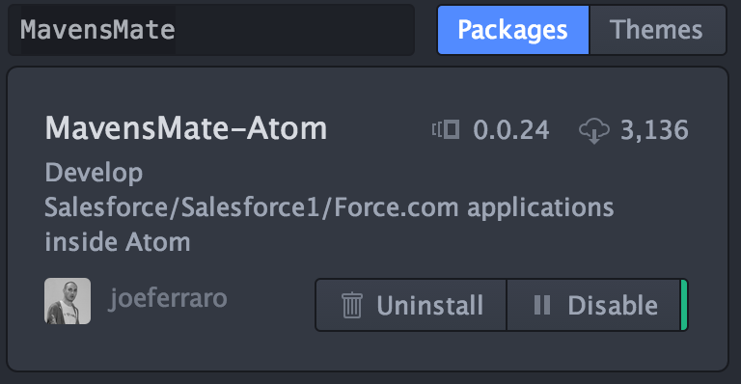Focus the MavensMate search field
This screenshot has height=384, width=741.
coord(211,30)
